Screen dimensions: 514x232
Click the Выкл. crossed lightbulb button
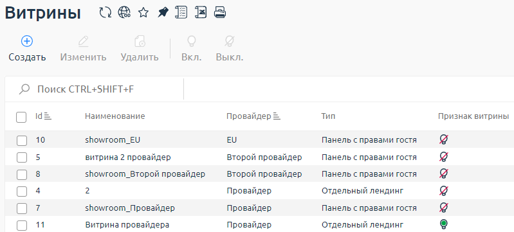(230, 48)
